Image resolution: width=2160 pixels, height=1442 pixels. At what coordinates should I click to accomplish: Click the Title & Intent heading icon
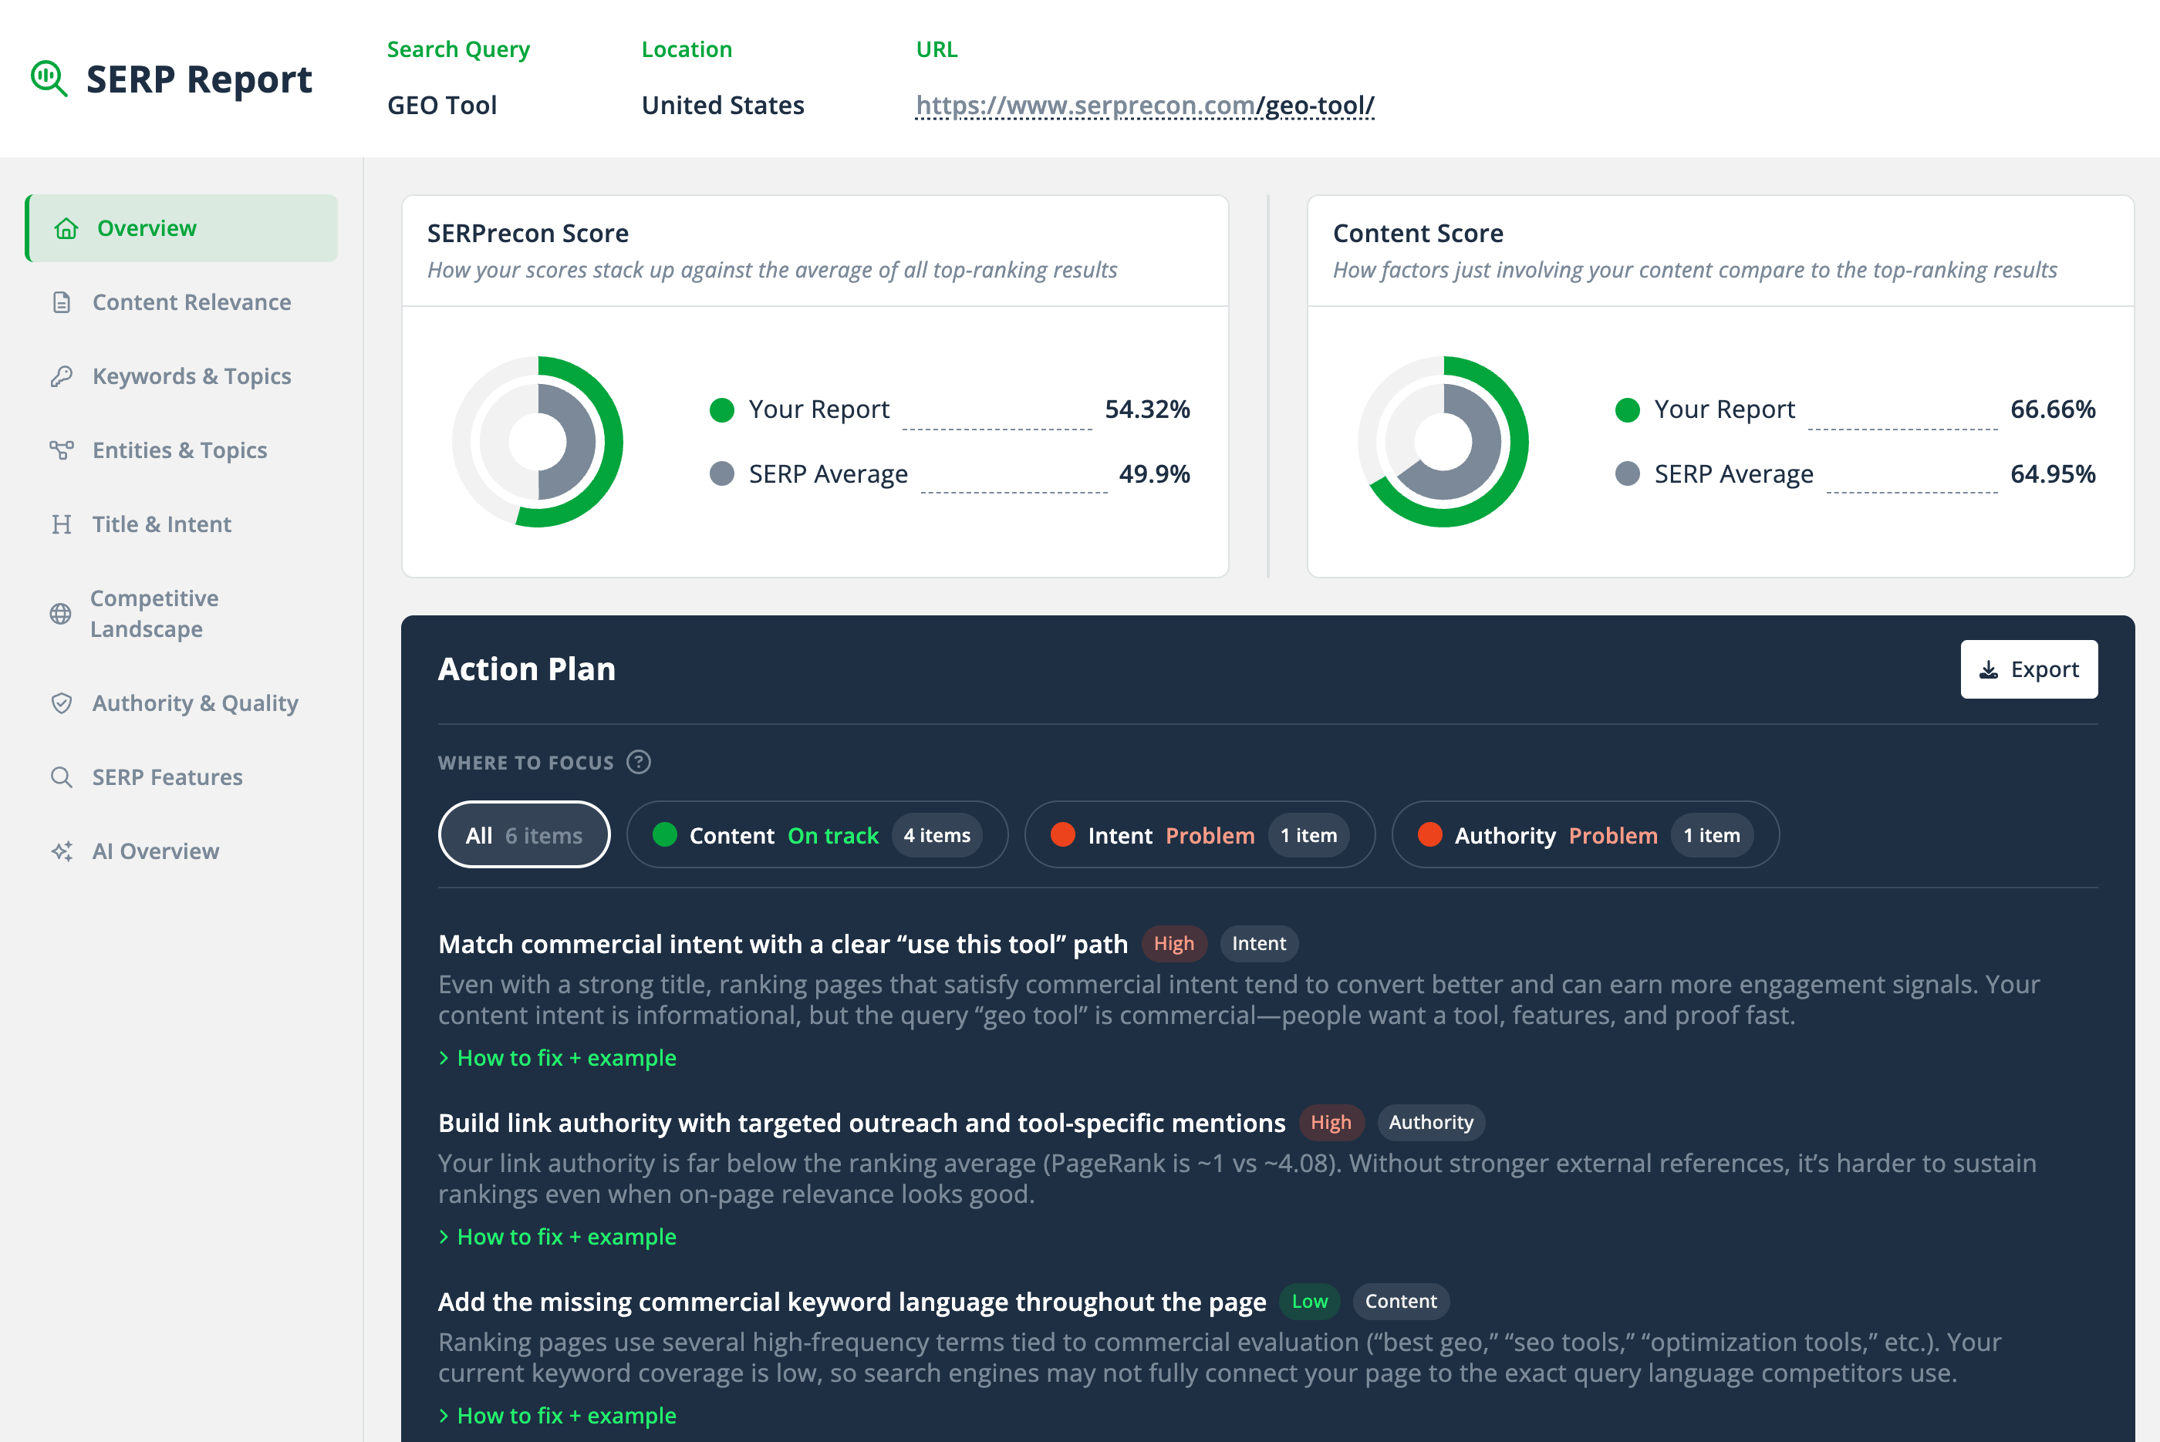tap(62, 524)
